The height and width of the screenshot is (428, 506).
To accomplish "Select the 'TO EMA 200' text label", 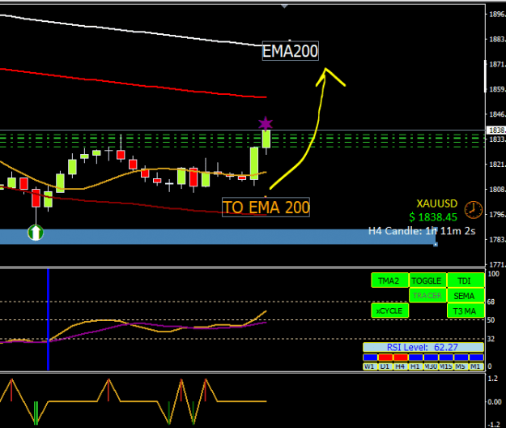I will [266, 208].
